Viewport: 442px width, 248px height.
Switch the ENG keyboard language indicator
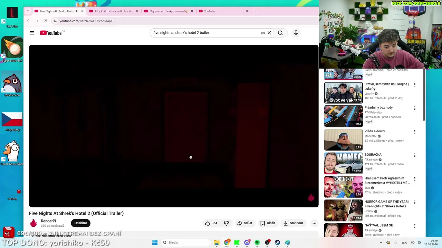click(x=404, y=242)
